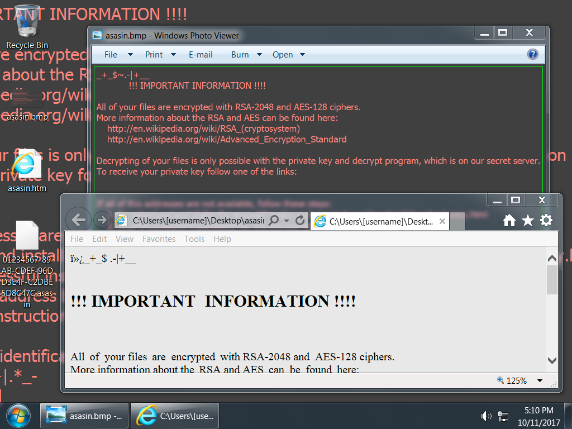The image size is (572, 429).
Task: Close the Internet Explorer window
Action: point(542,201)
